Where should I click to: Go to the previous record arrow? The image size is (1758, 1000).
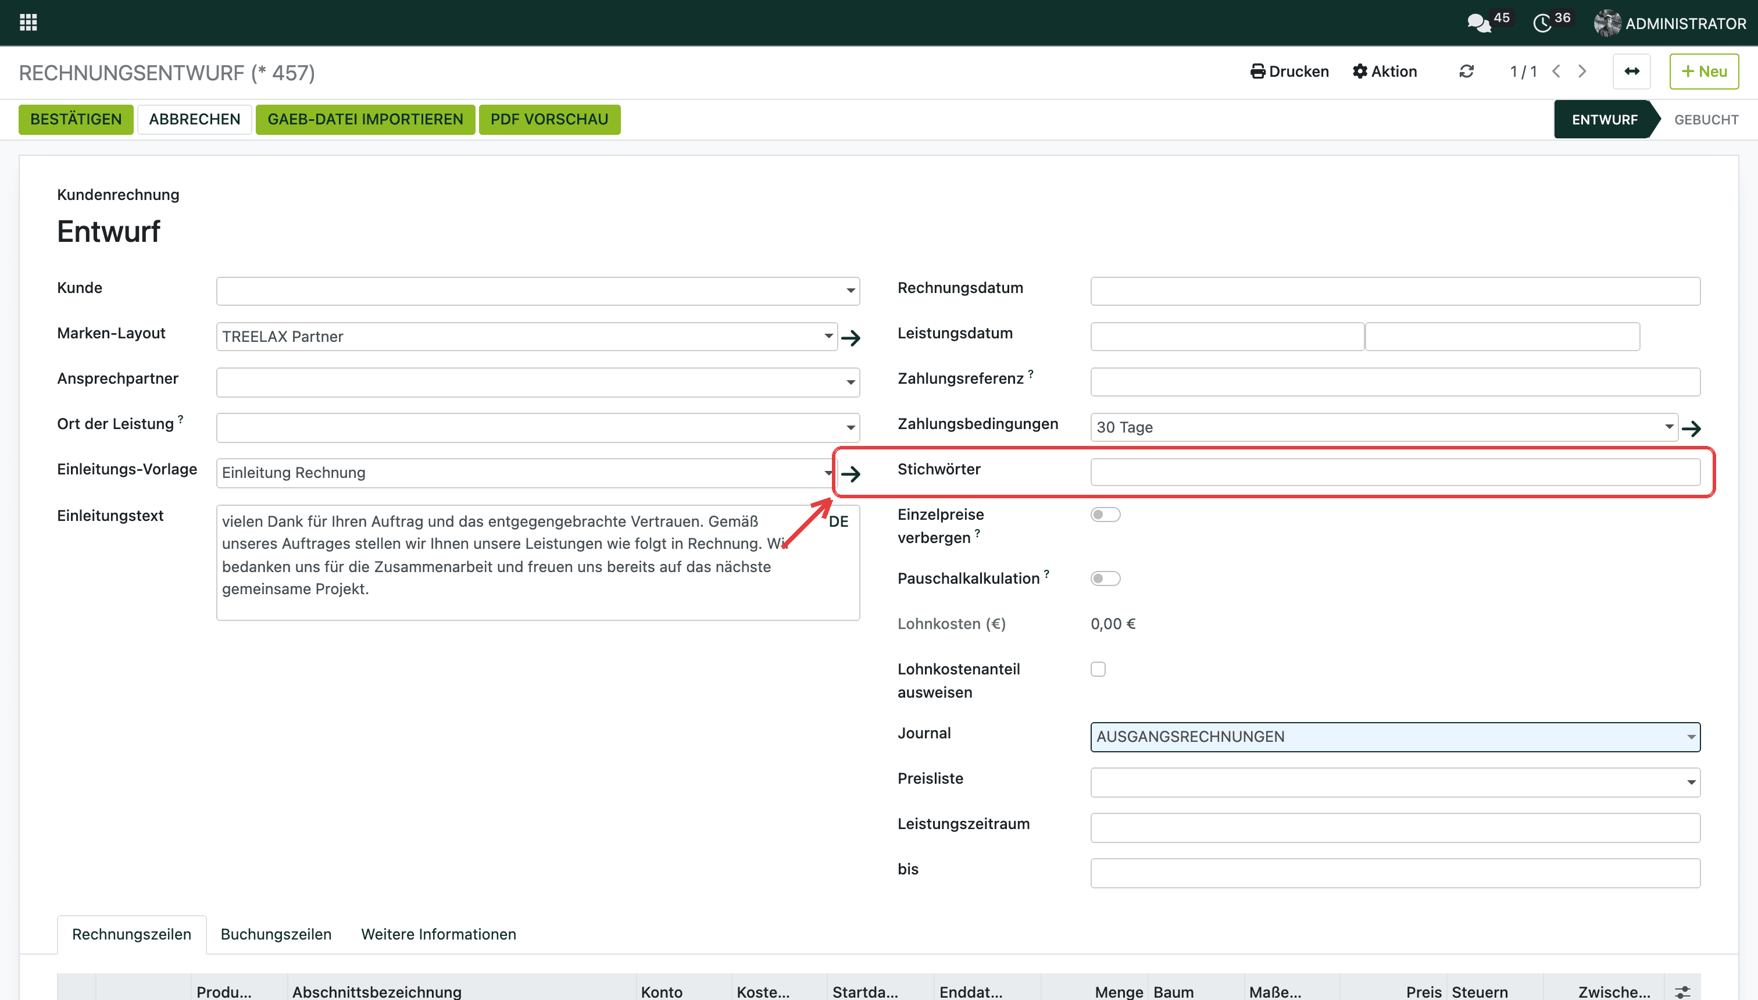(x=1557, y=72)
